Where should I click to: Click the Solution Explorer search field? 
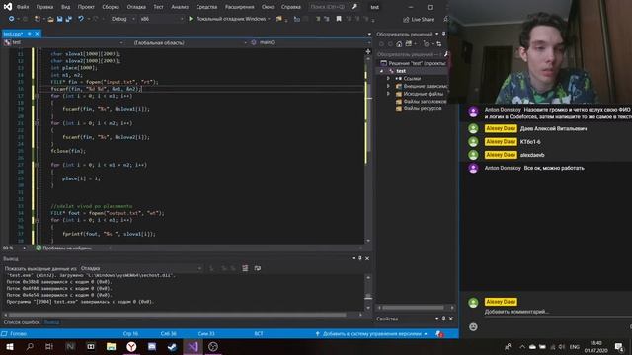tap(411, 54)
